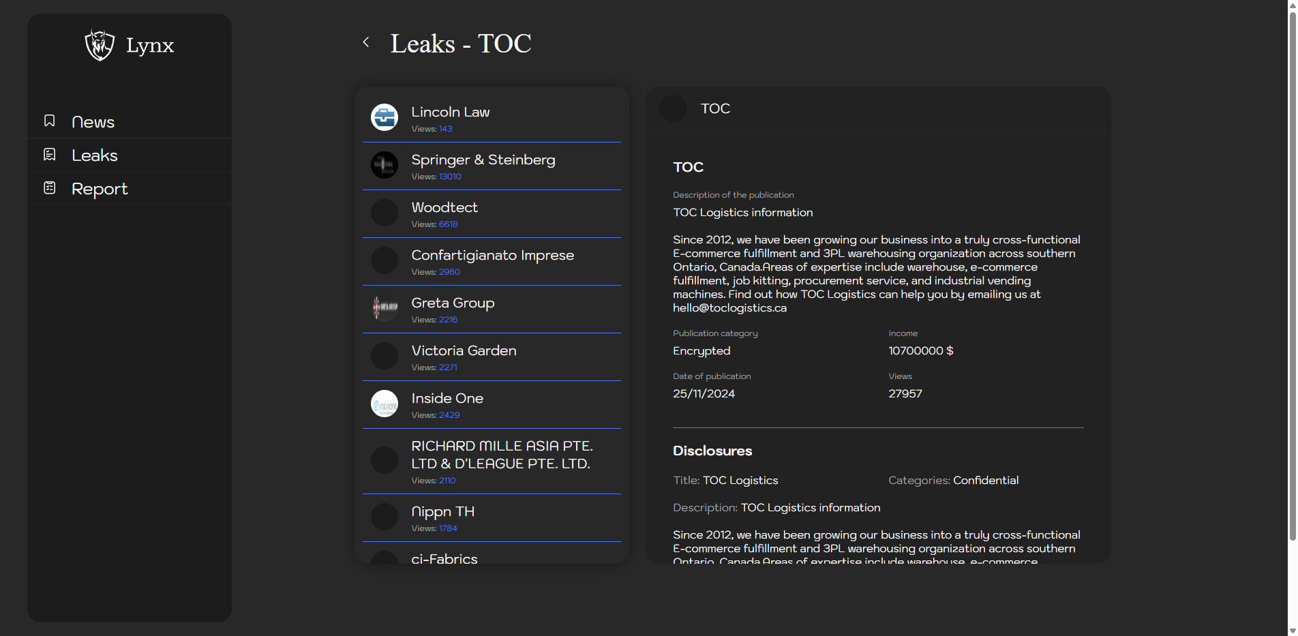Open the News section label

click(x=93, y=122)
